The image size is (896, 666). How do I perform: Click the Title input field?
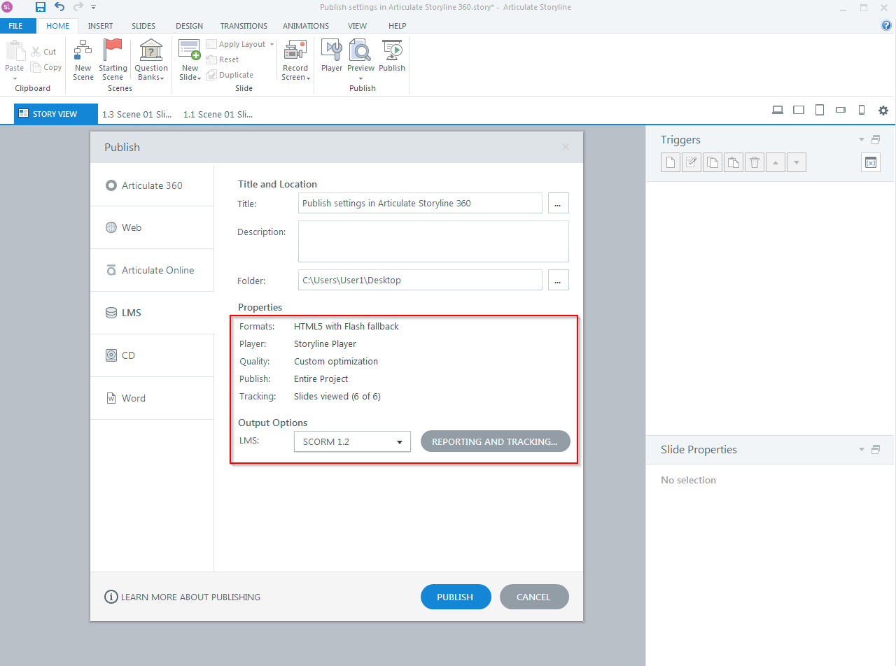click(420, 204)
